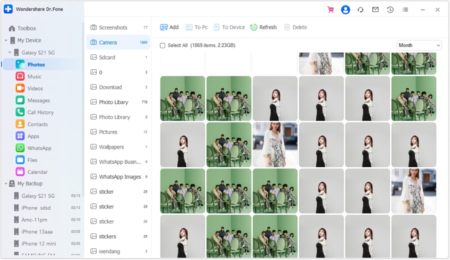Collapse the My Backup tree node

point(6,183)
